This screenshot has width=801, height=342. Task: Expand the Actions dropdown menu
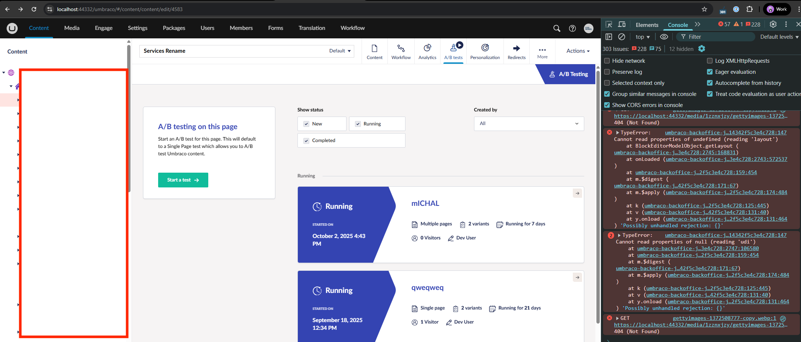coord(578,51)
